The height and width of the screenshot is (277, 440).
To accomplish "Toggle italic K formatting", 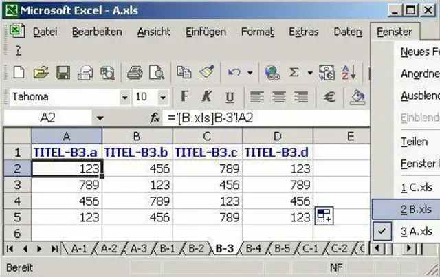I will click(x=207, y=97).
